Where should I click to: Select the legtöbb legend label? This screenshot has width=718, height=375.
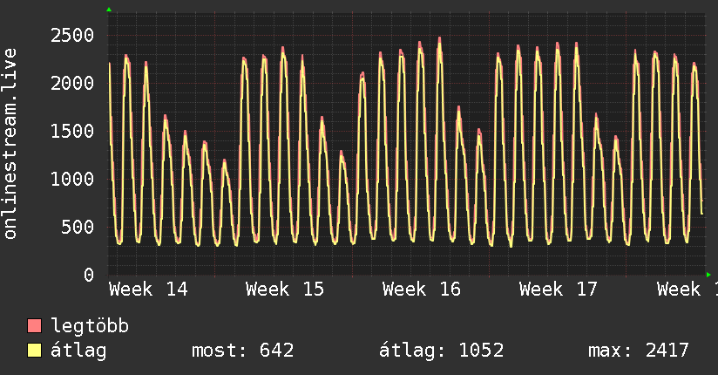point(90,326)
